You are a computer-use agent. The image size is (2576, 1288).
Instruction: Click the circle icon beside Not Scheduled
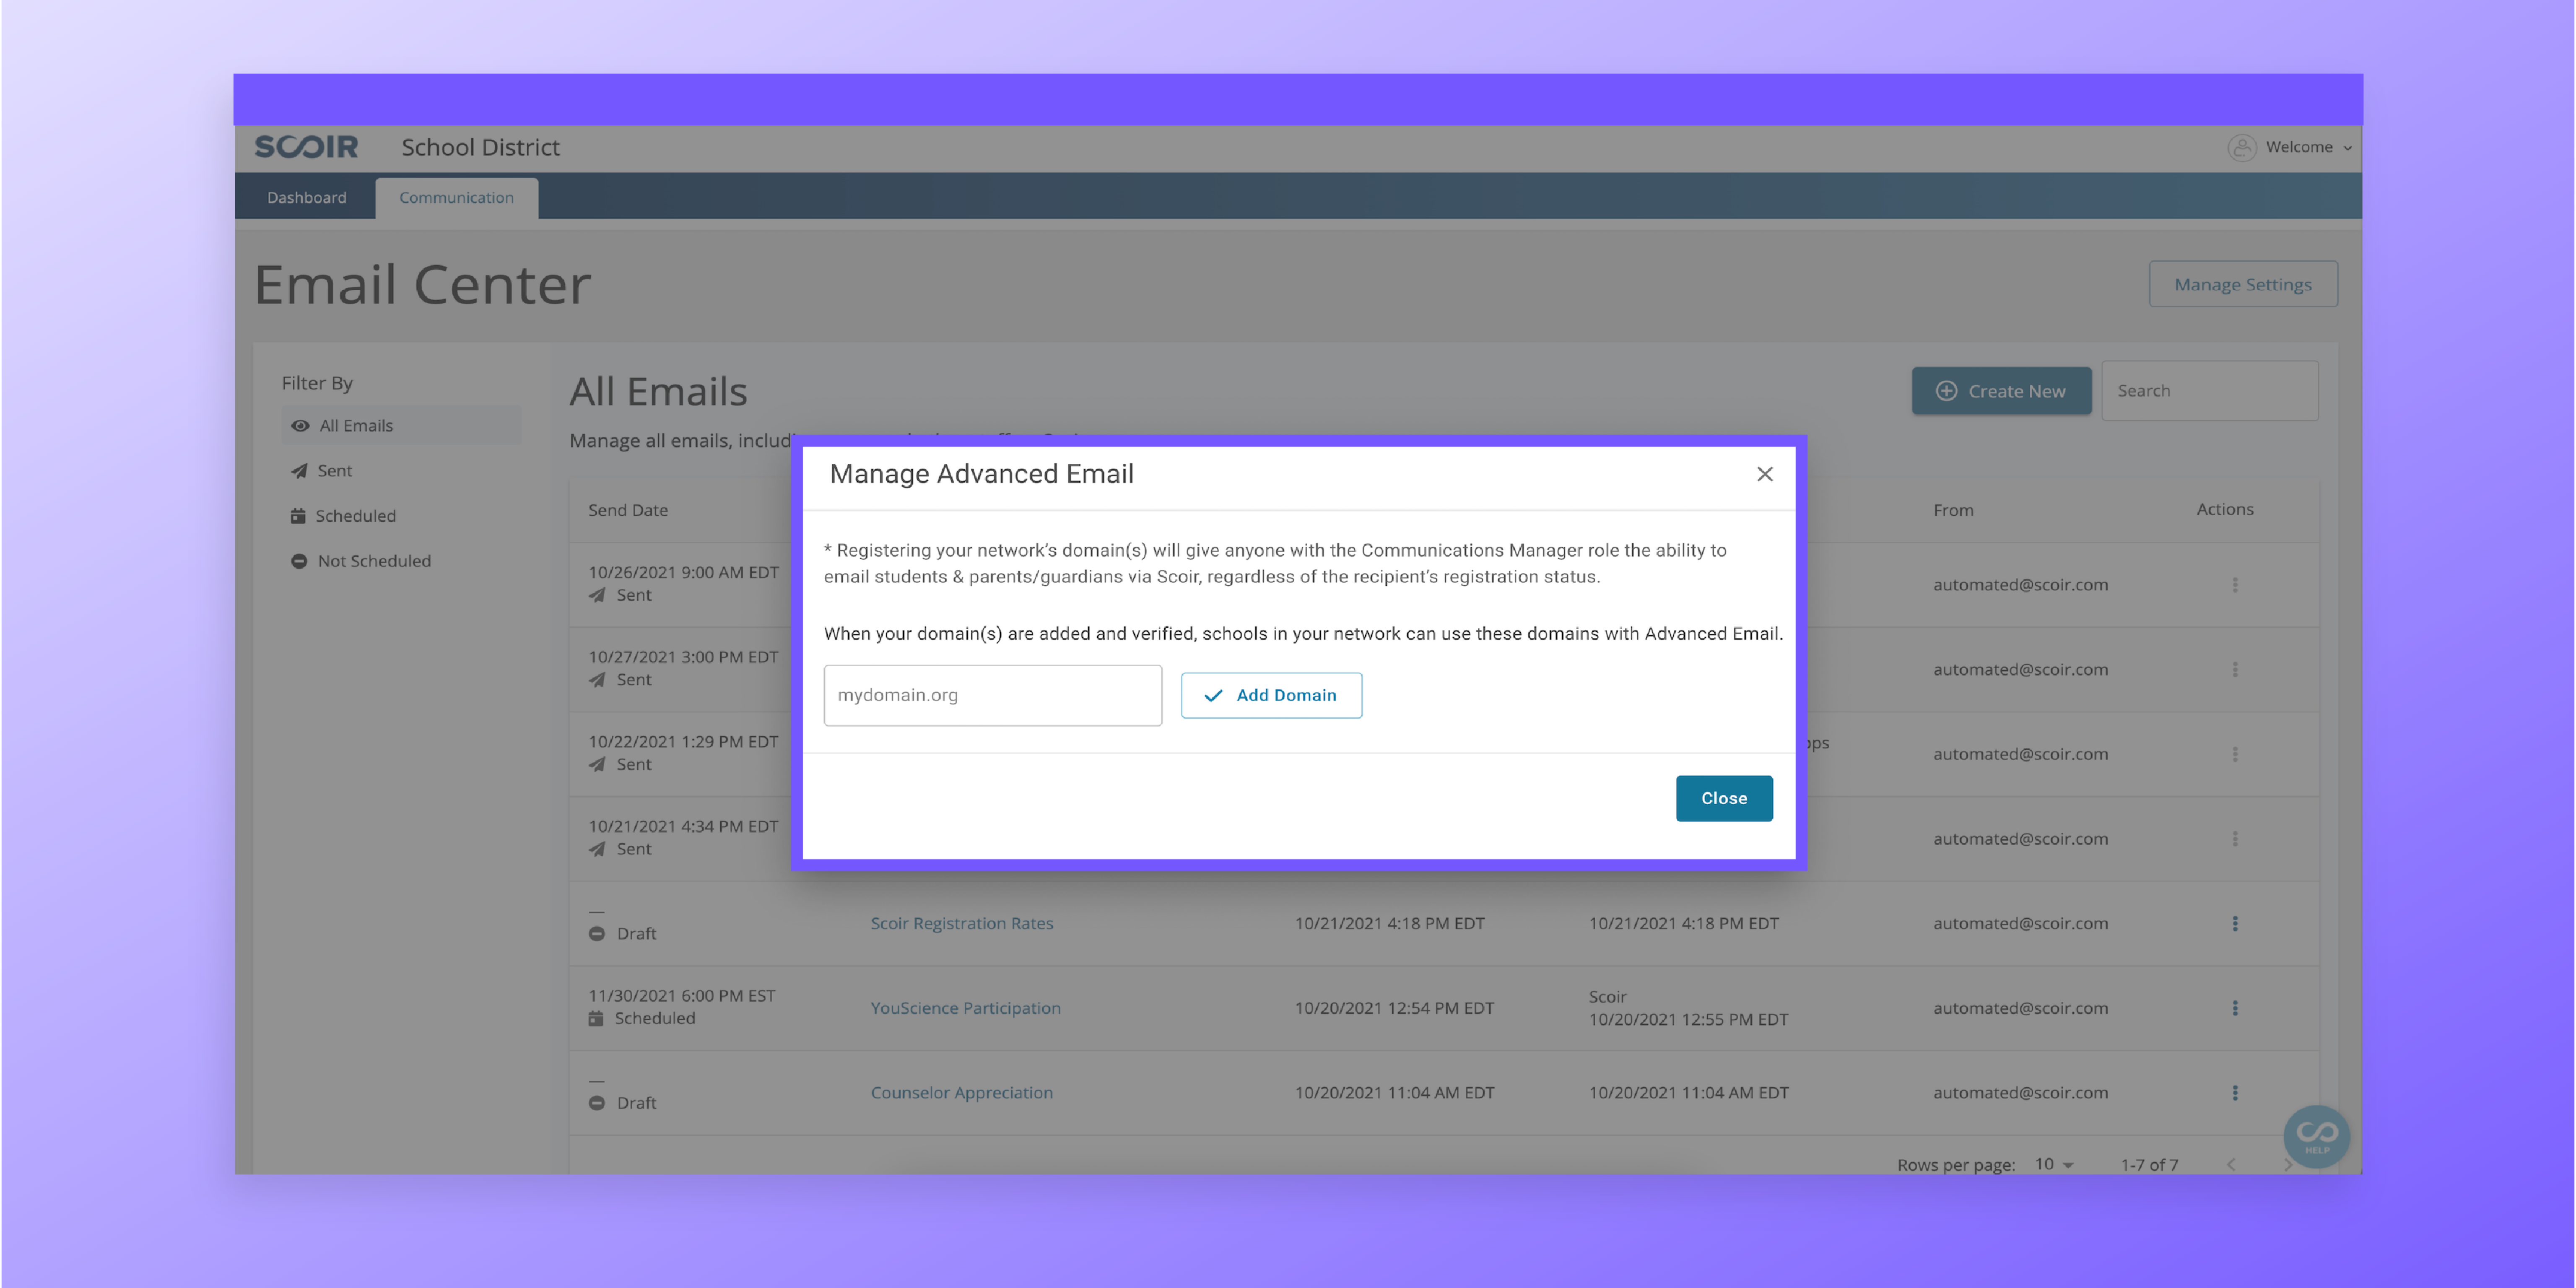(x=298, y=561)
